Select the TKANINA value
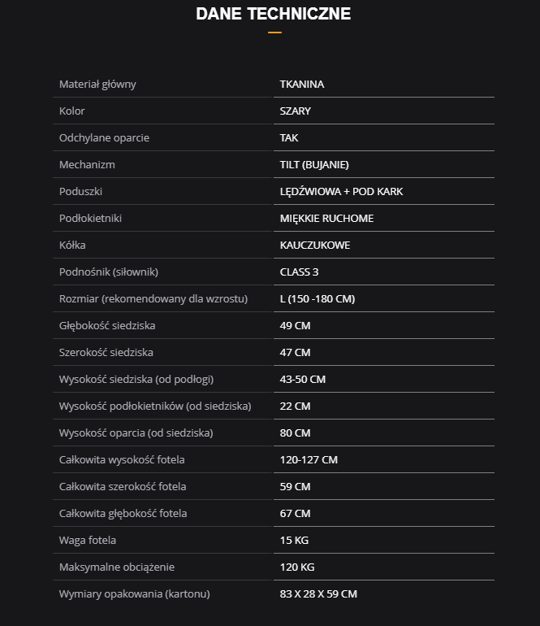Viewport: 540px width, 626px height. coord(302,85)
